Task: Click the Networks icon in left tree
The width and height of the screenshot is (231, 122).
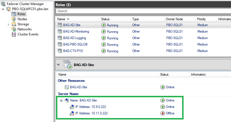Action: (14, 29)
